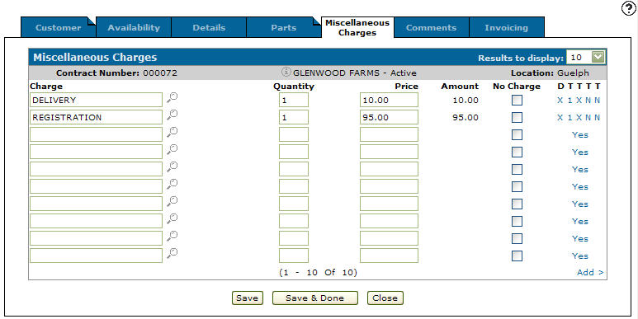
Task: Click the price field showing 10.00
Action: 389,100
